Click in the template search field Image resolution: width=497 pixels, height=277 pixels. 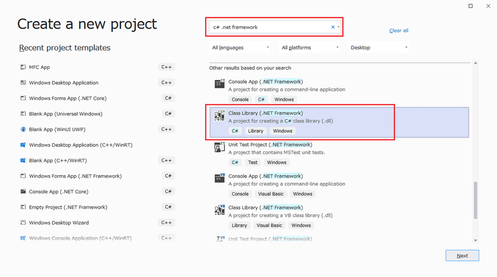tap(267, 27)
